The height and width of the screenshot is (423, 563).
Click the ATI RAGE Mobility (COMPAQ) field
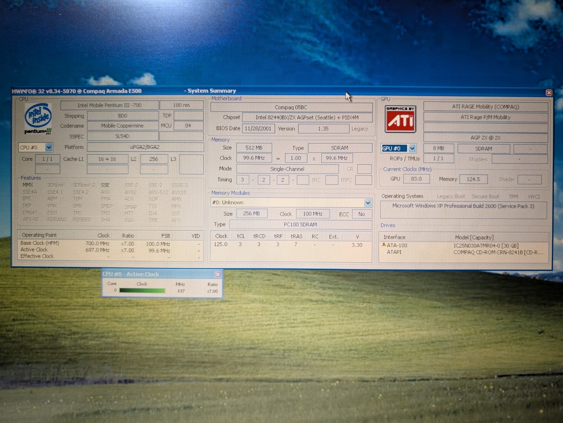(x=486, y=107)
